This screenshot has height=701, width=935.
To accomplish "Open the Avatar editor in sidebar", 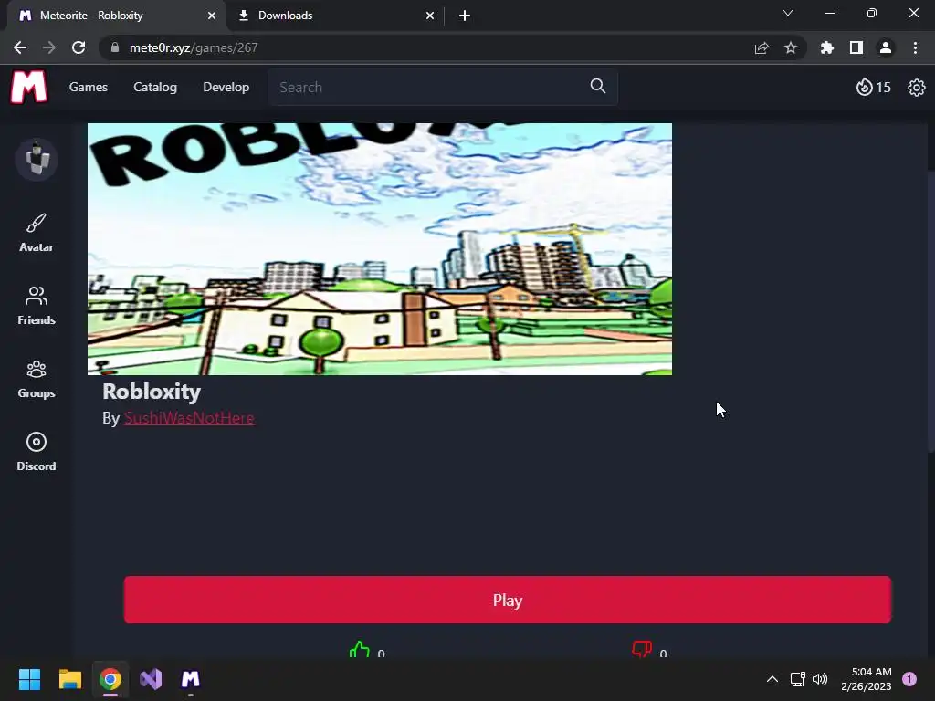I will pyautogui.click(x=37, y=233).
